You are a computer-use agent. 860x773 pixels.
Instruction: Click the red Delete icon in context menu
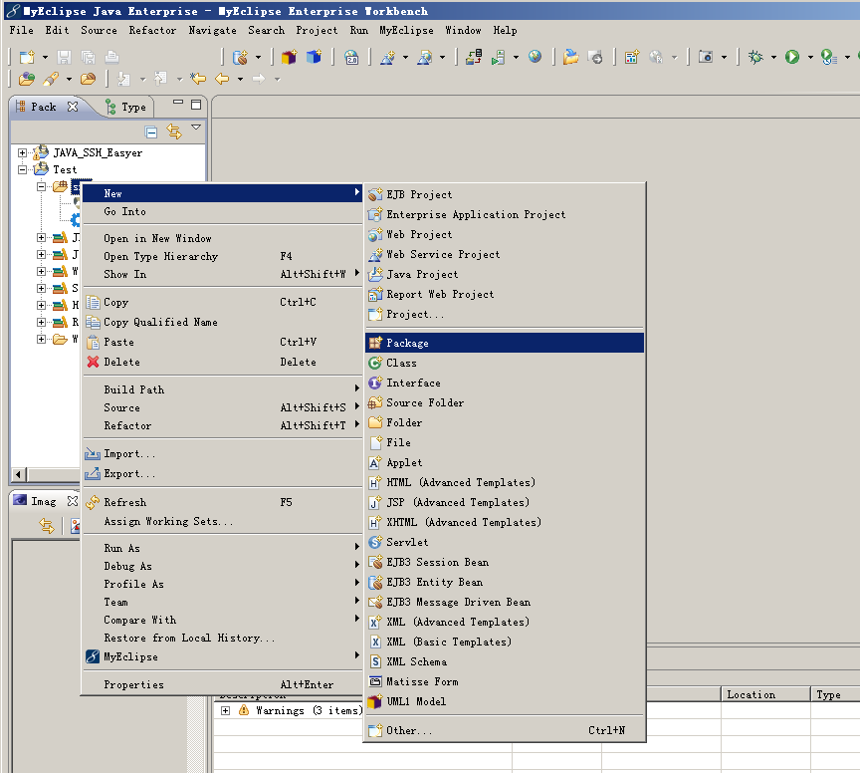tap(94, 363)
